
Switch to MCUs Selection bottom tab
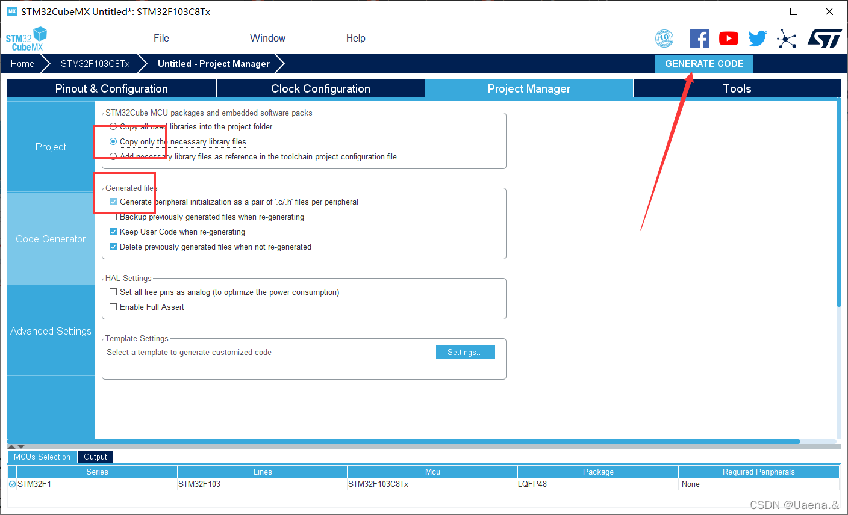pyautogui.click(x=42, y=457)
